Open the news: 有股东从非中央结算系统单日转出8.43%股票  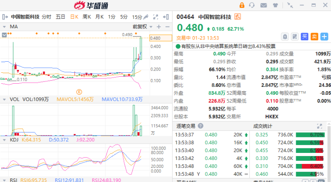tap(229, 46)
